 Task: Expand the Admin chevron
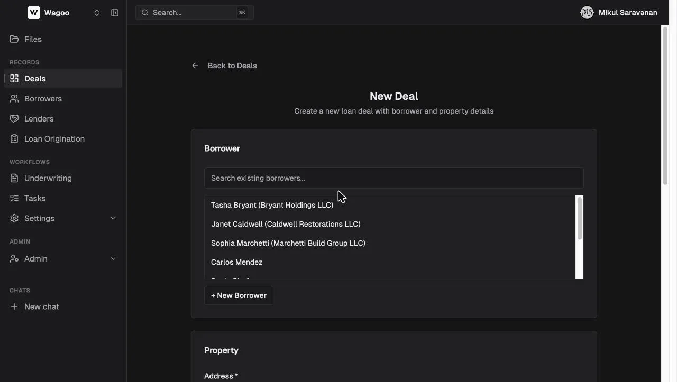[x=113, y=259]
